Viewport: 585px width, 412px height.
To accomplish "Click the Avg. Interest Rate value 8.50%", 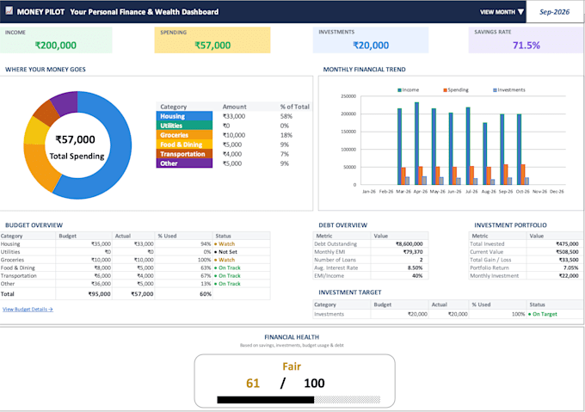I will coord(415,267).
